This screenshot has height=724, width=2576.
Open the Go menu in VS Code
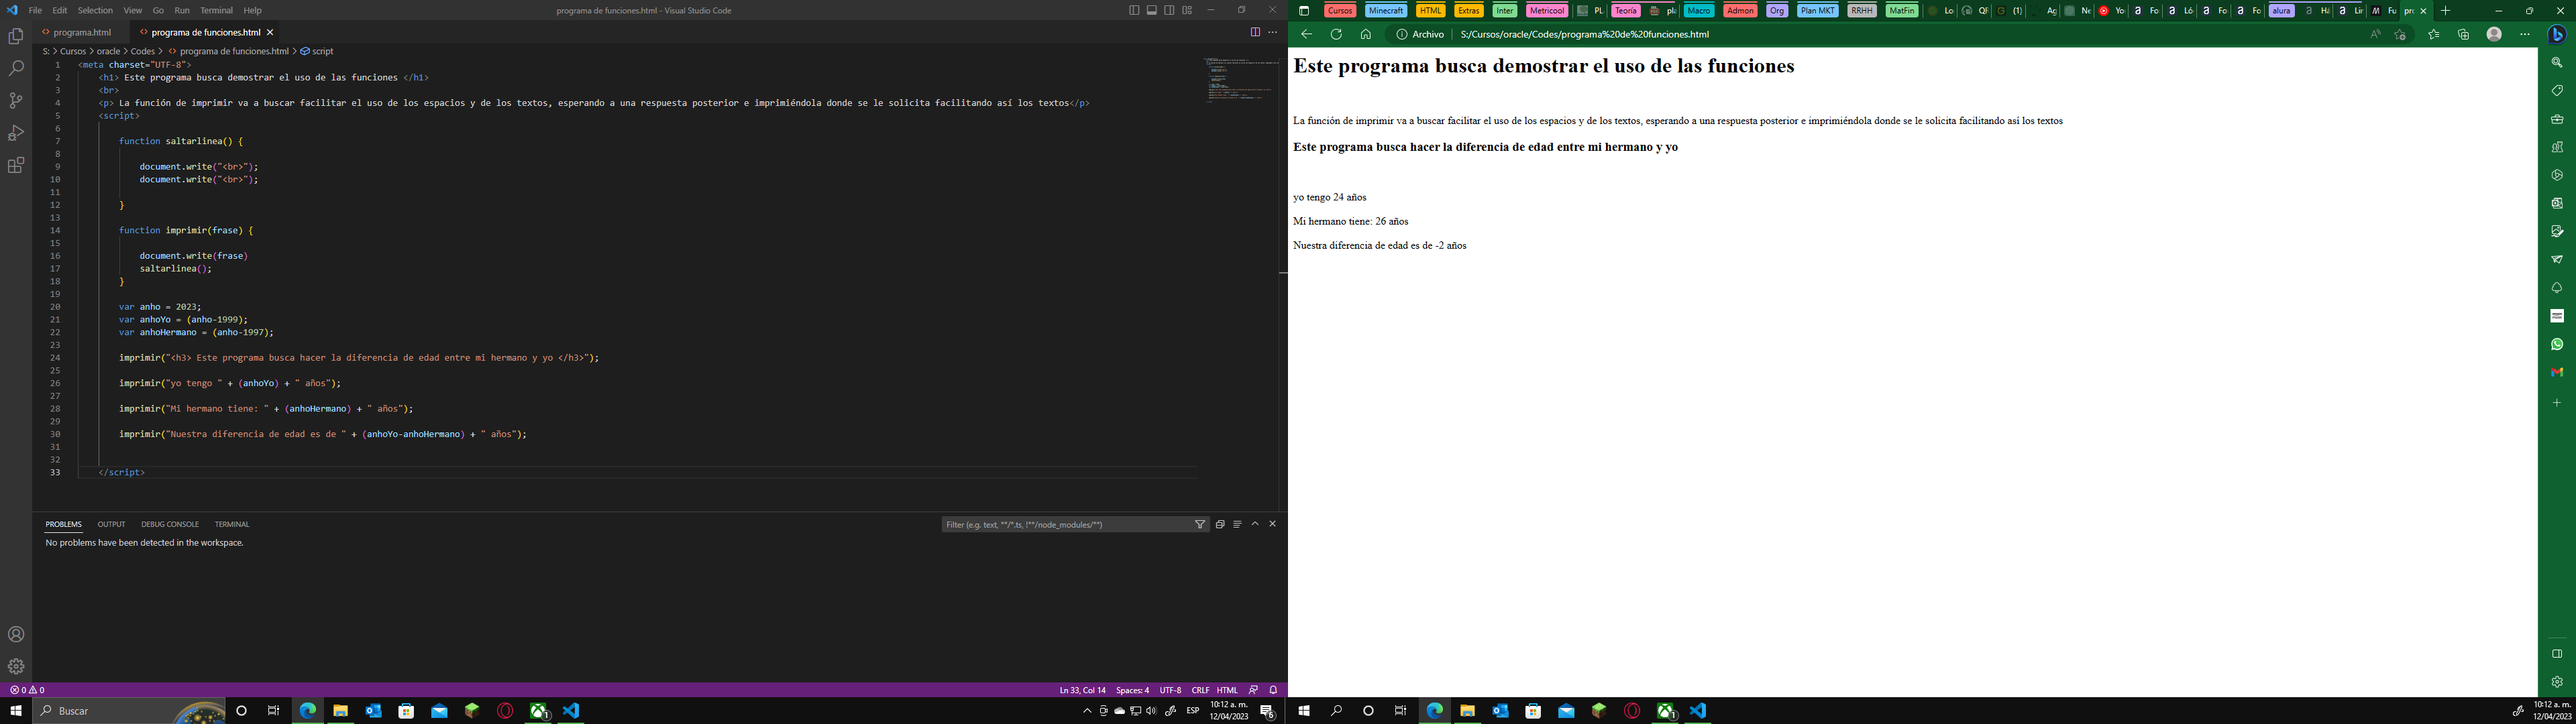pyautogui.click(x=158, y=10)
